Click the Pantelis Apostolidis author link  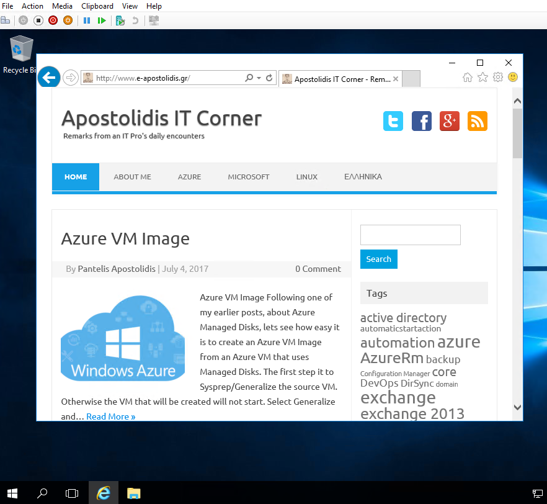[x=117, y=269]
